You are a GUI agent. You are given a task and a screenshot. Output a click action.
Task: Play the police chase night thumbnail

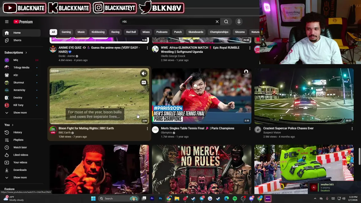coord(304,96)
